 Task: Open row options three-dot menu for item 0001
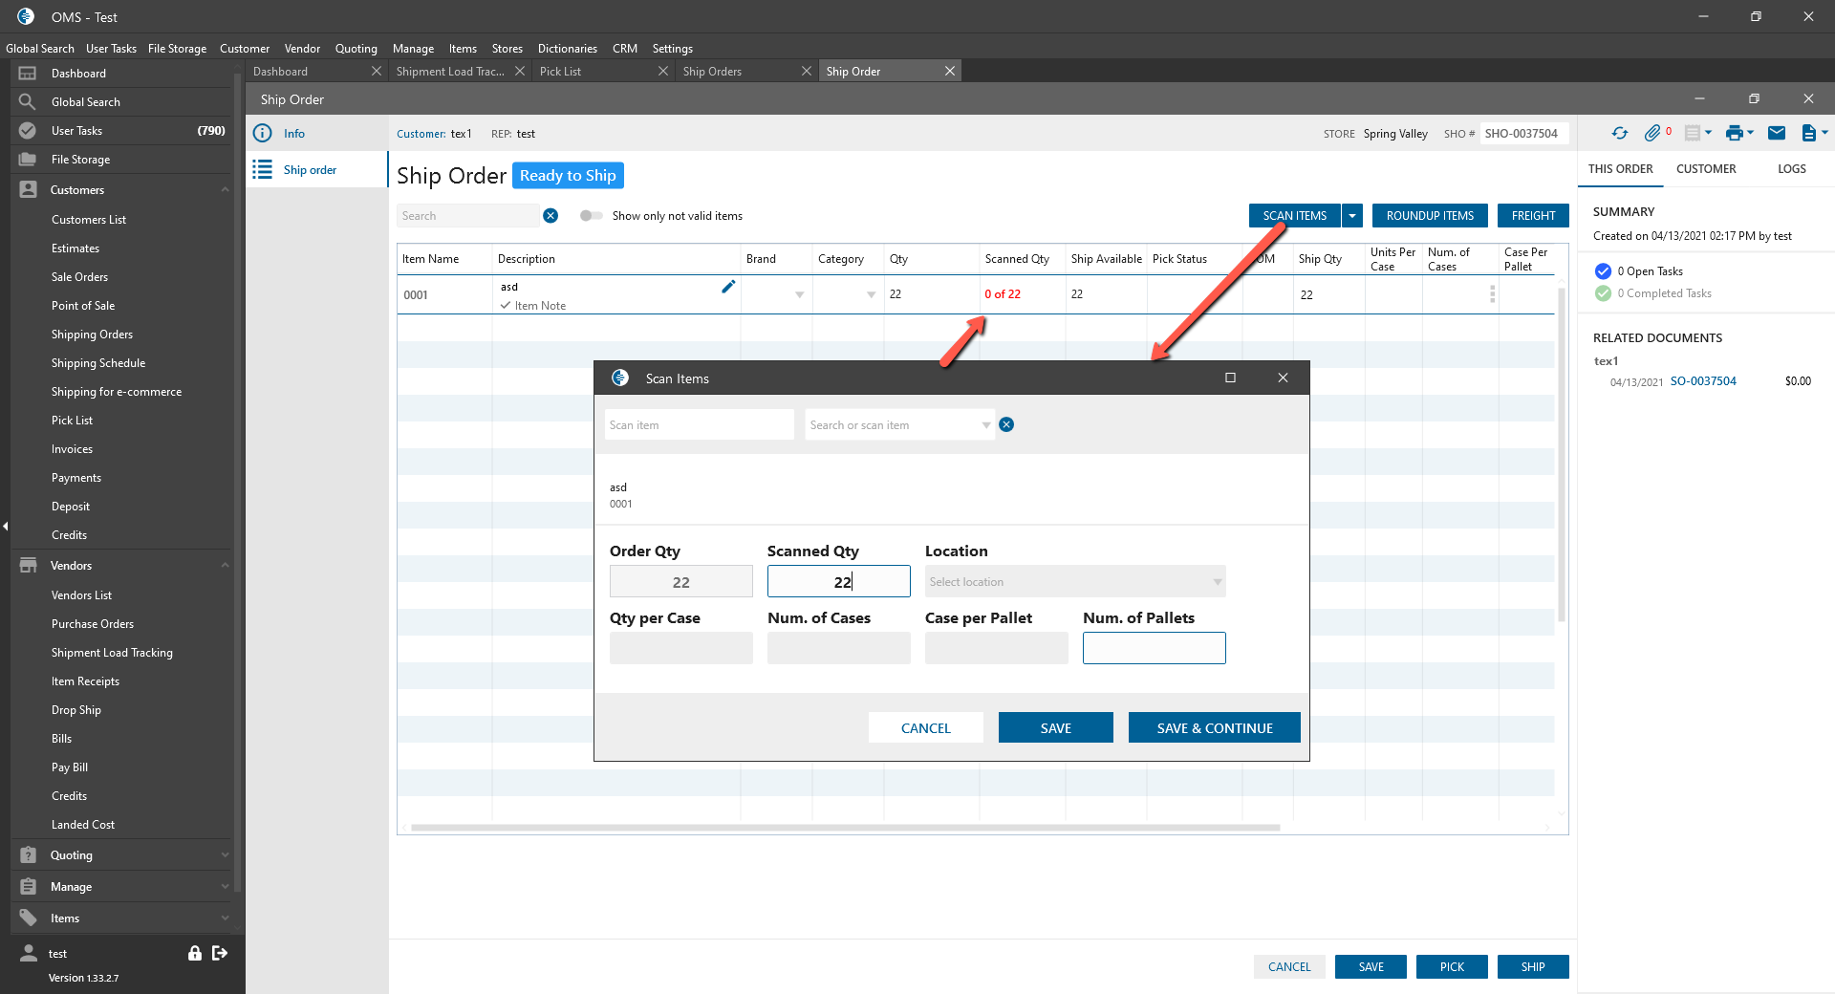coord(1492,294)
